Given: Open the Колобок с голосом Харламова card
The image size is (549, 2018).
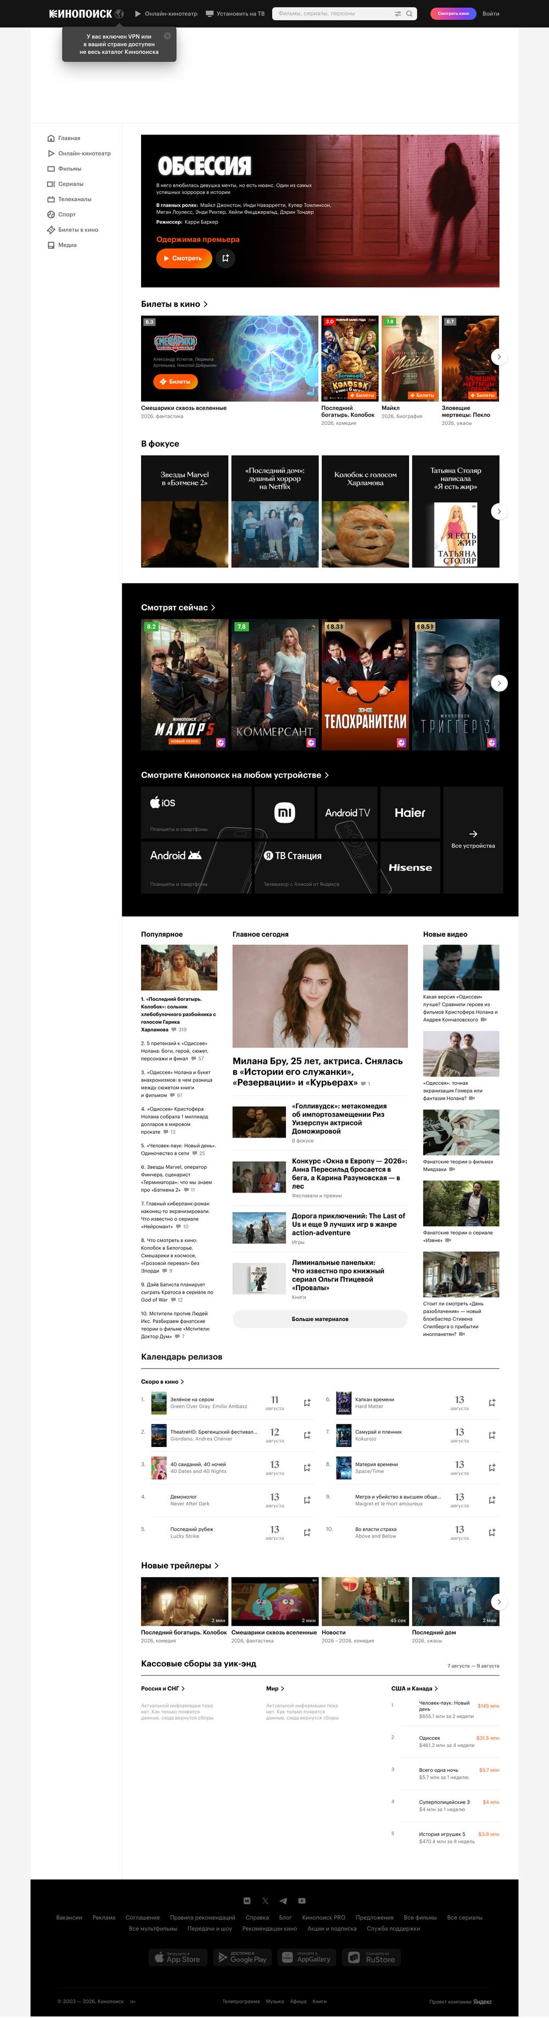Looking at the screenshot, I should (x=365, y=511).
